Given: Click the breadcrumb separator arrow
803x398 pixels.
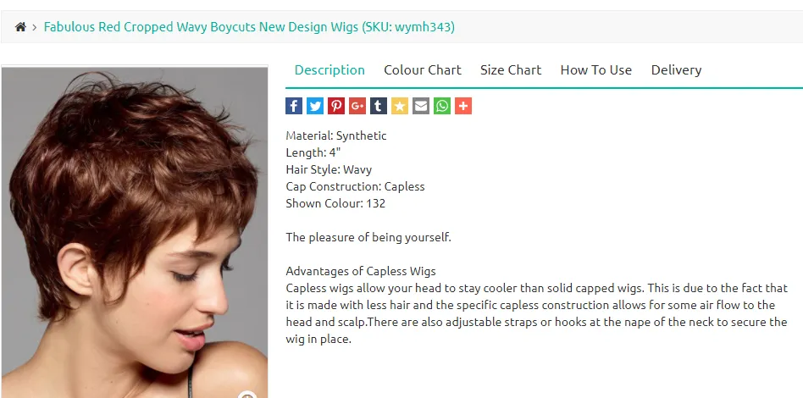Looking at the screenshot, I should [35, 27].
